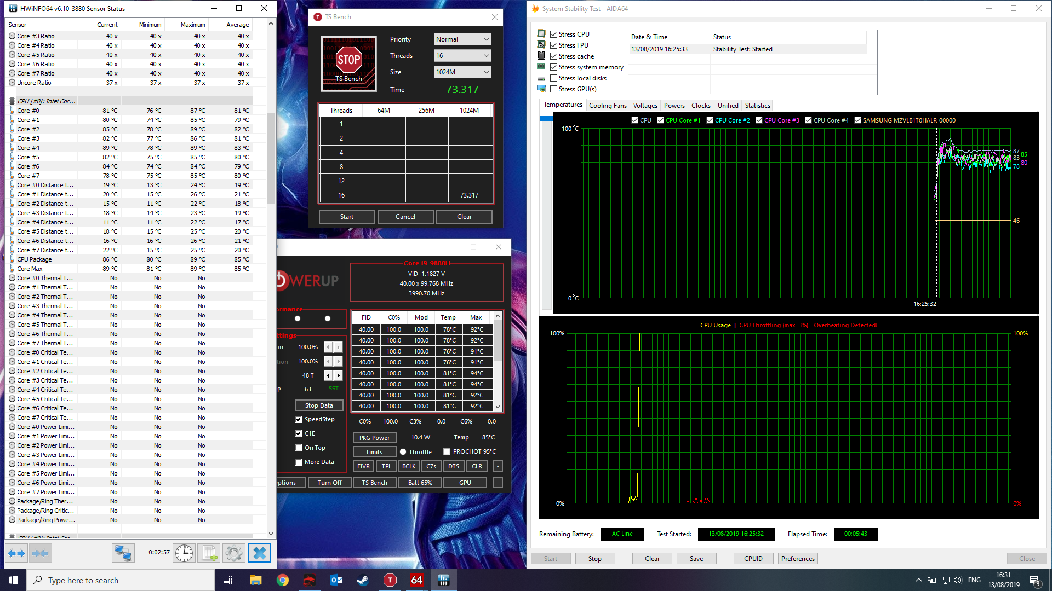Click AIDA64 graph vertical slider handle
1052x591 pixels.
click(546, 119)
